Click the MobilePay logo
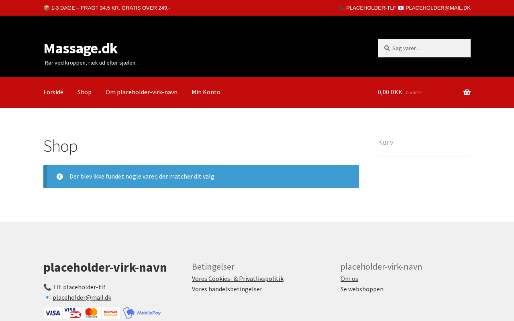 [142, 313]
